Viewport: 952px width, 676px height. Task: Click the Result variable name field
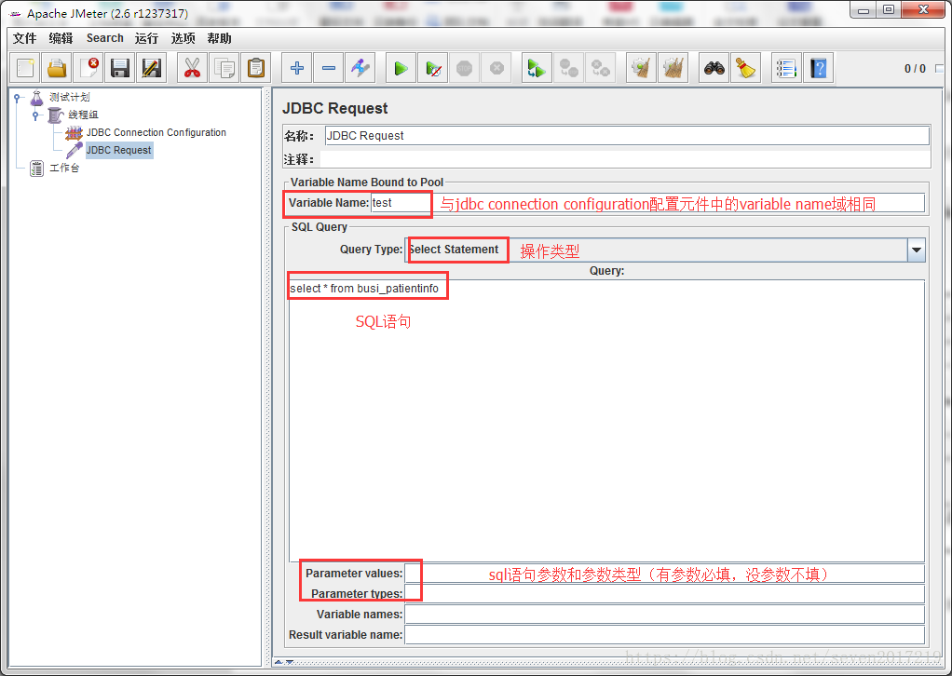pos(664,635)
